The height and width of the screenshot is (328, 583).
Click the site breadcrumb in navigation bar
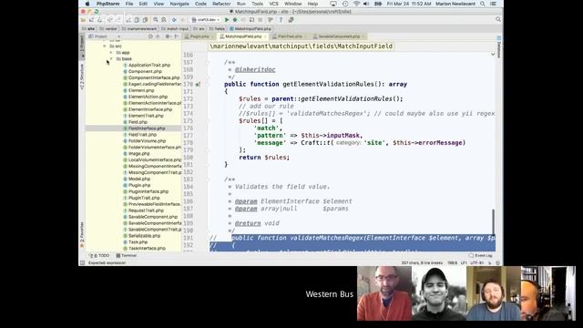(x=88, y=28)
